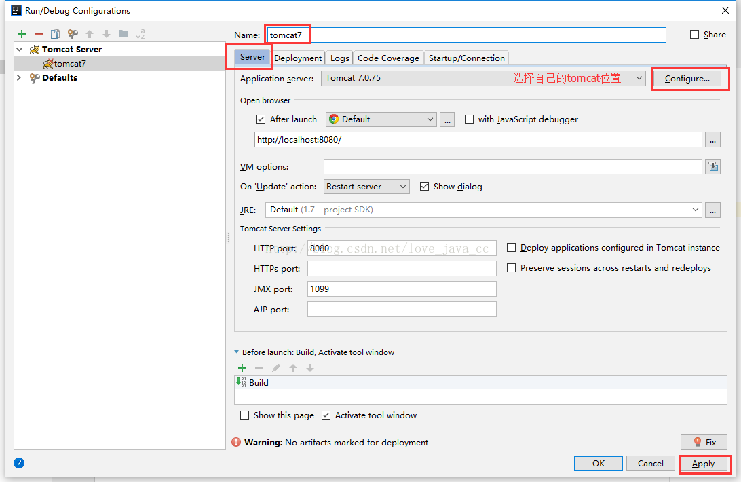The height and width of the screenshot is (482, 741).
Task: Focus the VM options field
Action: 513,166
